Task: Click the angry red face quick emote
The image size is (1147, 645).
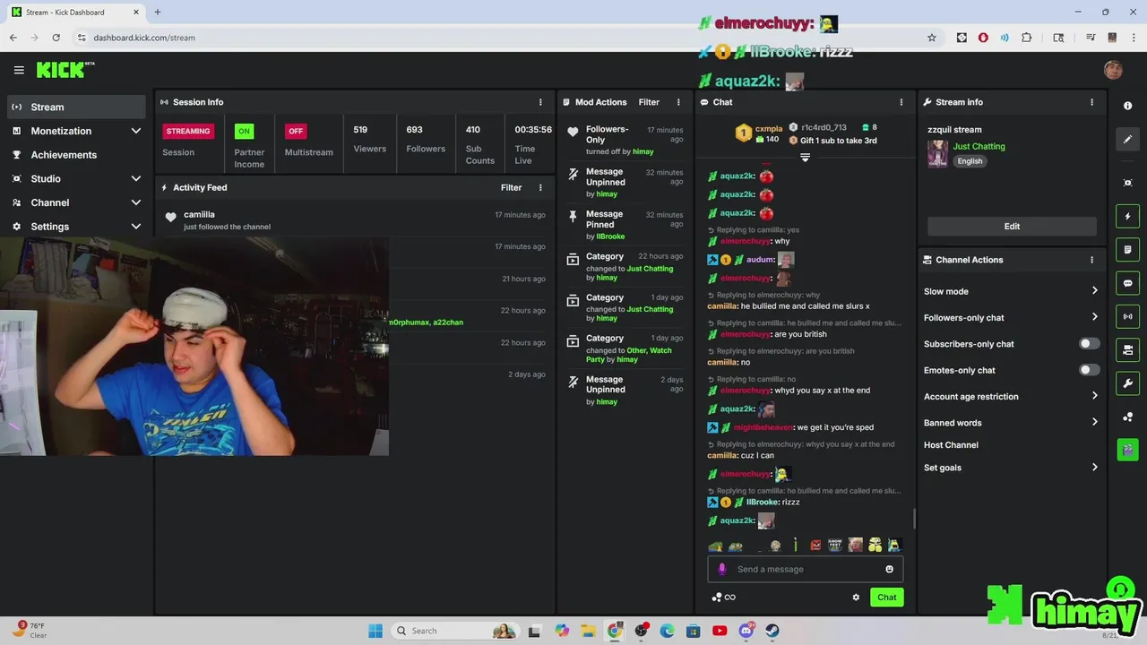Action: click(x=815, y=545)
